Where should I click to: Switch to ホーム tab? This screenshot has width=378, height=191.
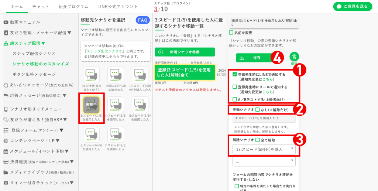tap(17, 7)
